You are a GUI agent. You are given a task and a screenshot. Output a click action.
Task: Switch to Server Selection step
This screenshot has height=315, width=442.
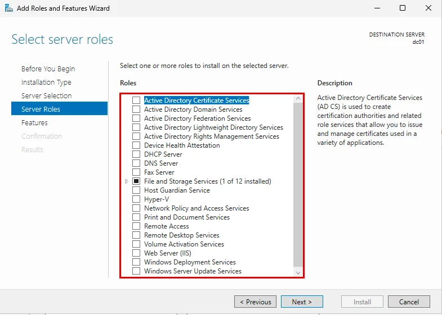47,96
